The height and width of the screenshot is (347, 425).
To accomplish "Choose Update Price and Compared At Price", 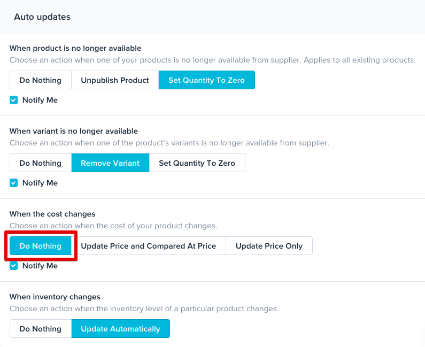I will pyautogui.click(x=148, y=246).
